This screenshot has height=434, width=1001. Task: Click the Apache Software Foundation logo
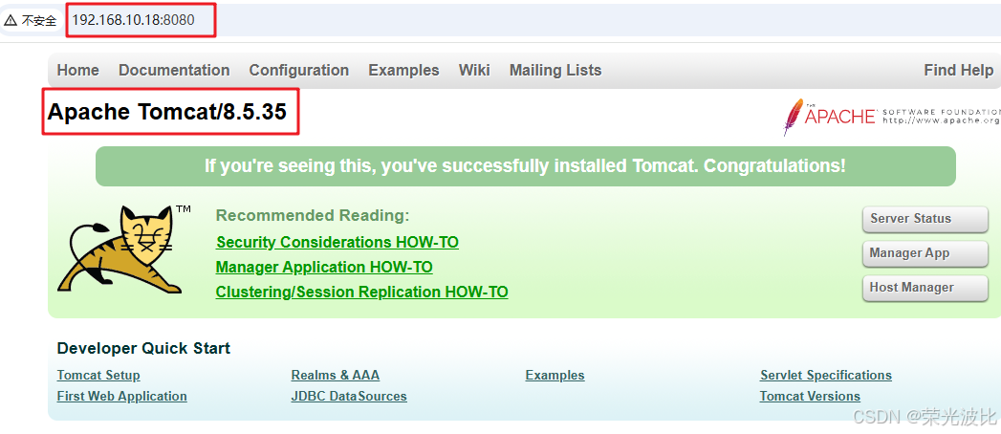tap(892, 117)
